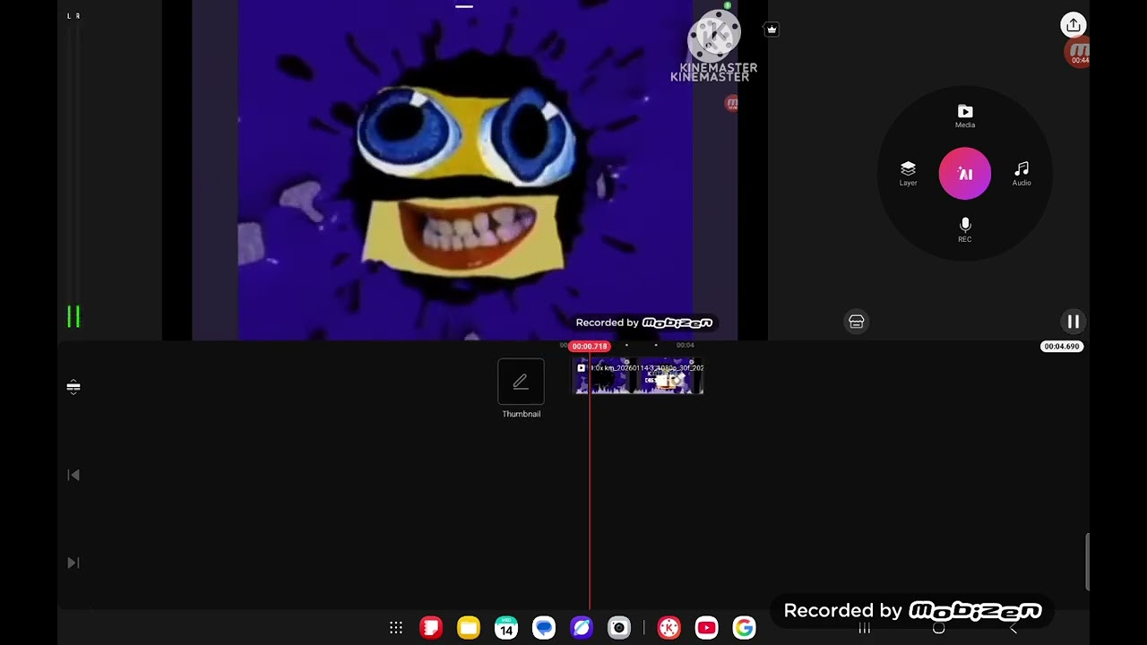Jump to the next clip end
The image size is (1147, 645).
[73, 563]
